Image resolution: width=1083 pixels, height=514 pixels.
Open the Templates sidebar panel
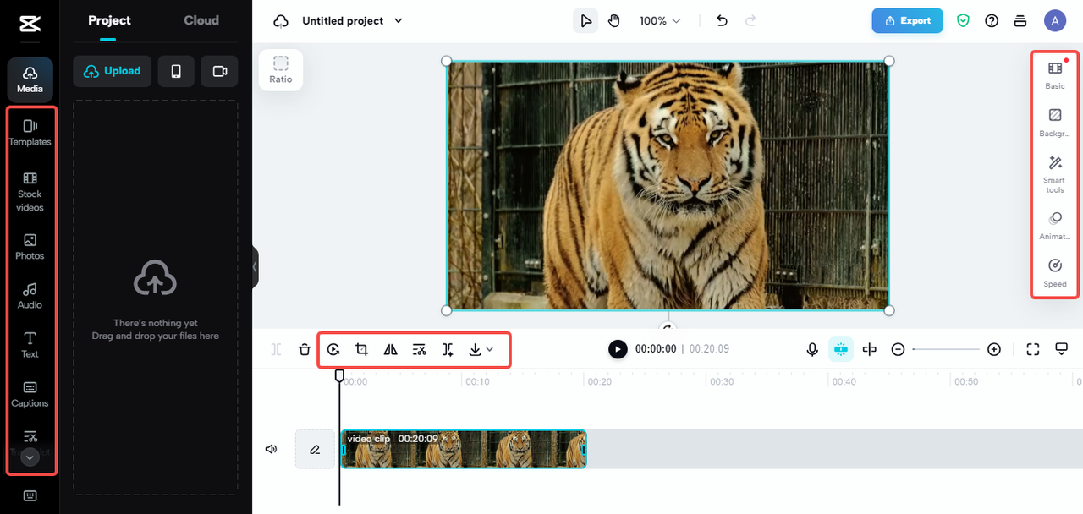tap(30, 133)
